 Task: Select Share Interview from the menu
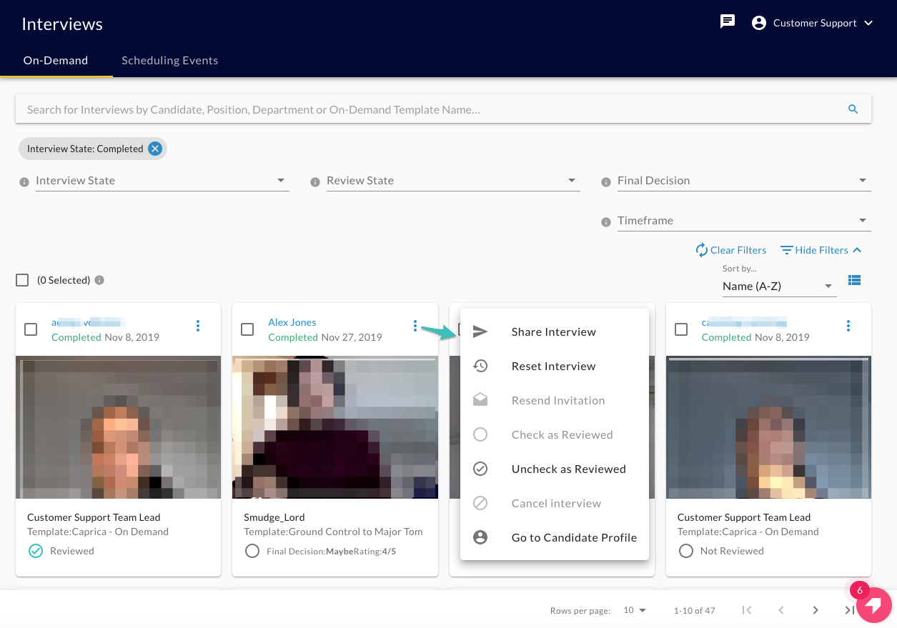555,332
